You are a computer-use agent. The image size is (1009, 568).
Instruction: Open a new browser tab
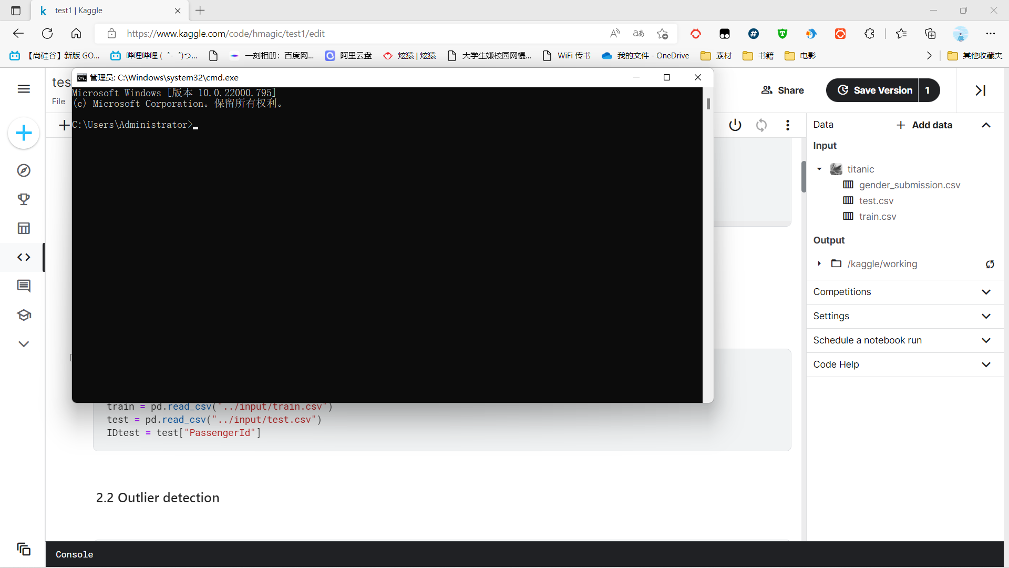[x=200, y=11]
